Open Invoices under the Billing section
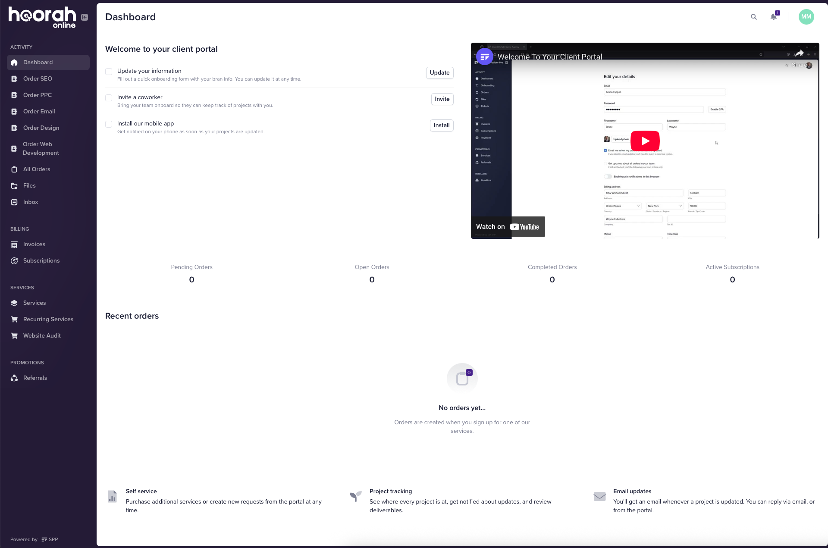The width and height of the screenshot is (828, 548). coord(34,244)
